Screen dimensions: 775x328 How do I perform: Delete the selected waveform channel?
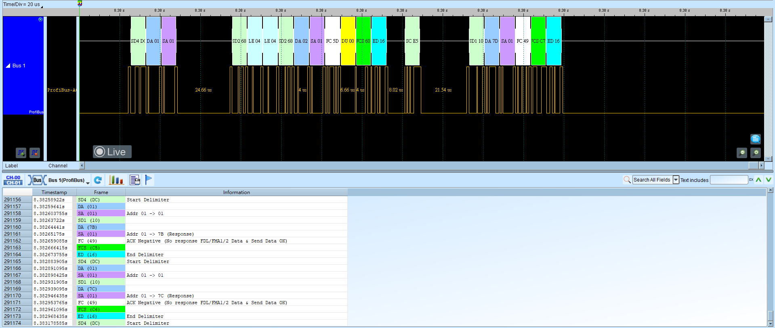click(x=35, y=153)
